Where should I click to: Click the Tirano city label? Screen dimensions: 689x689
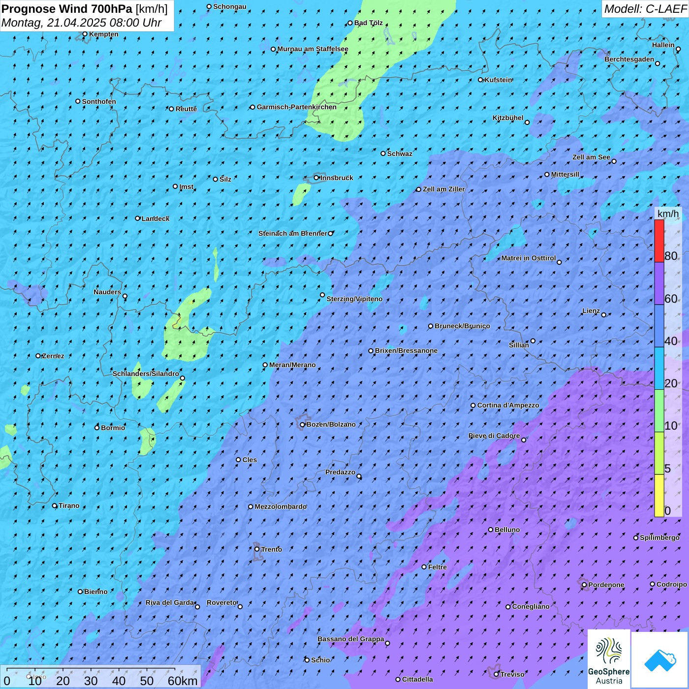(x=69, y=505)
